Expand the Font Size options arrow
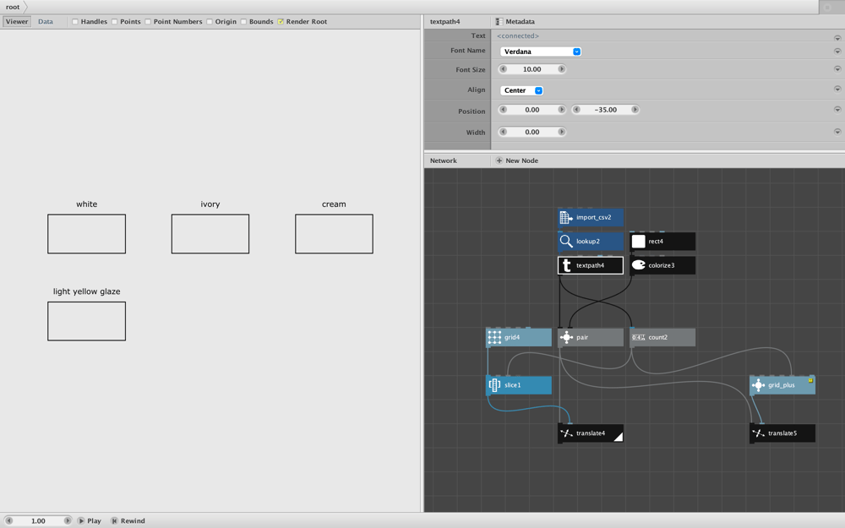 pyautogui.click(x=837, y=69)
